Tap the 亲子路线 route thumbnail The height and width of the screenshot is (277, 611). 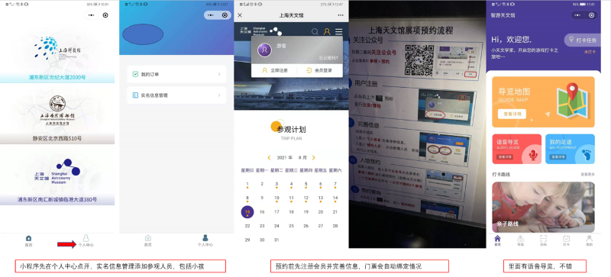543,207
